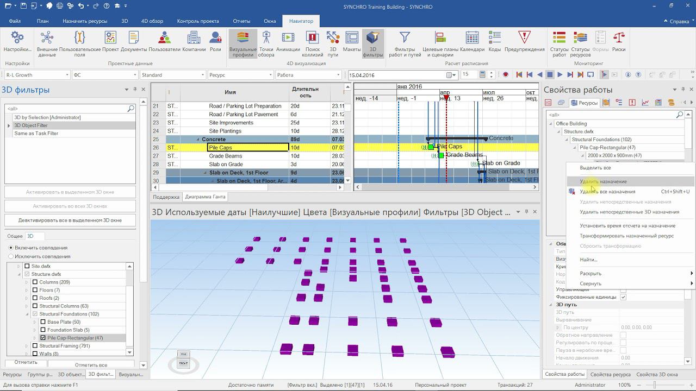Open the Документы panel
The image size is (696, 391).
coord(134,42)
